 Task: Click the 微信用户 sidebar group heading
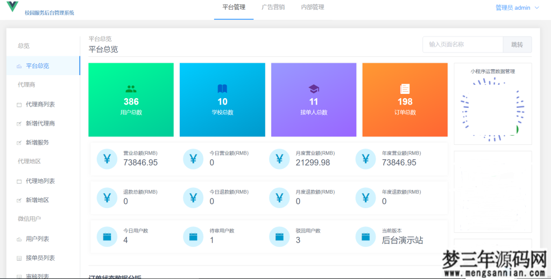(29, 219)
